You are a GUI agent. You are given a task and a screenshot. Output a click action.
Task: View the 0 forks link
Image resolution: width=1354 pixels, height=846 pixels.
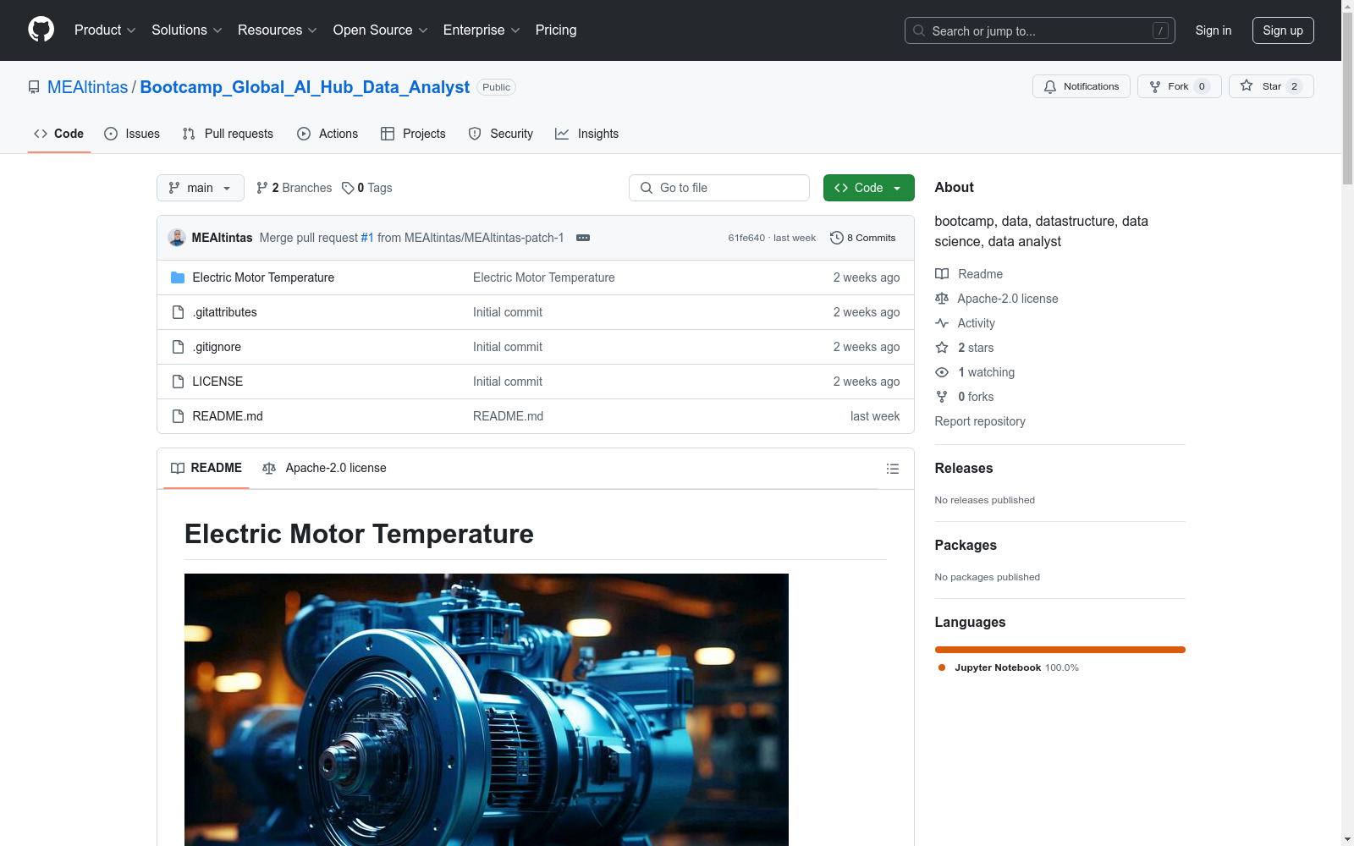965,397
